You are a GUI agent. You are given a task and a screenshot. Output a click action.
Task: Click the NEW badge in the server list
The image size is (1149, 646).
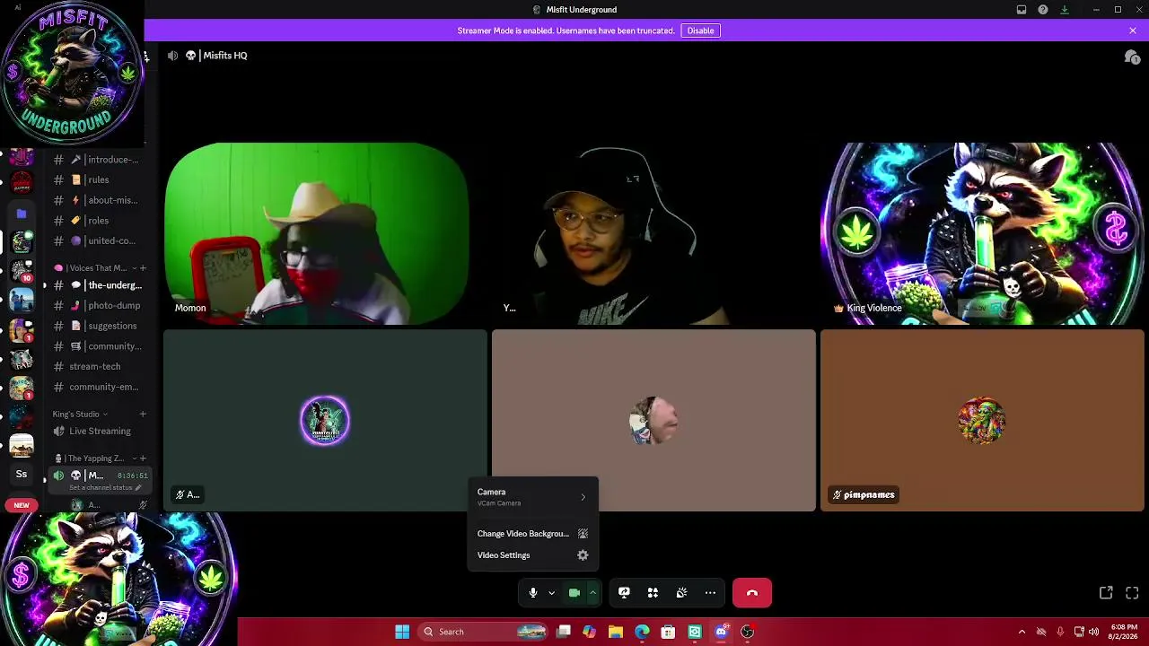pos(22,505)
